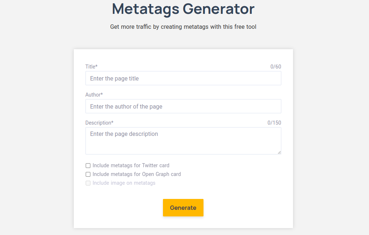This screenshot has width=369, height=235.
Task: Click the description character counter 0/150
Action: pyautogui.click(x=274, y=123)
